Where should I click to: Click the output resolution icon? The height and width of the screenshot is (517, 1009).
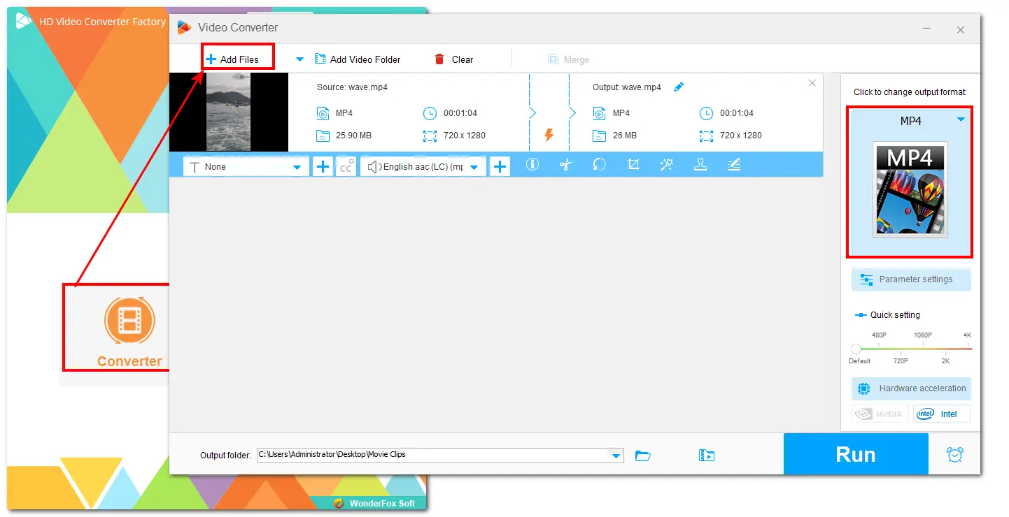(706, 136)
